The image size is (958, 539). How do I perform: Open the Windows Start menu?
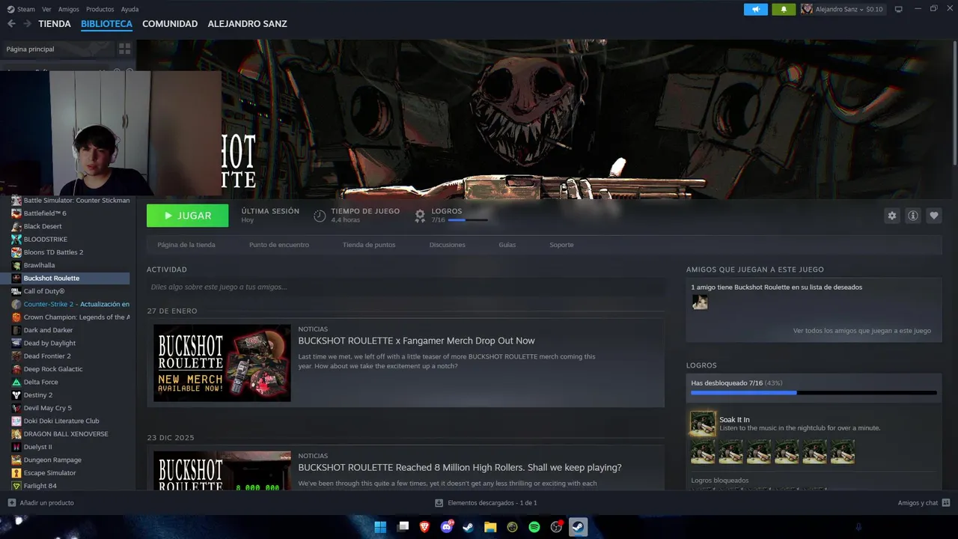380,527
